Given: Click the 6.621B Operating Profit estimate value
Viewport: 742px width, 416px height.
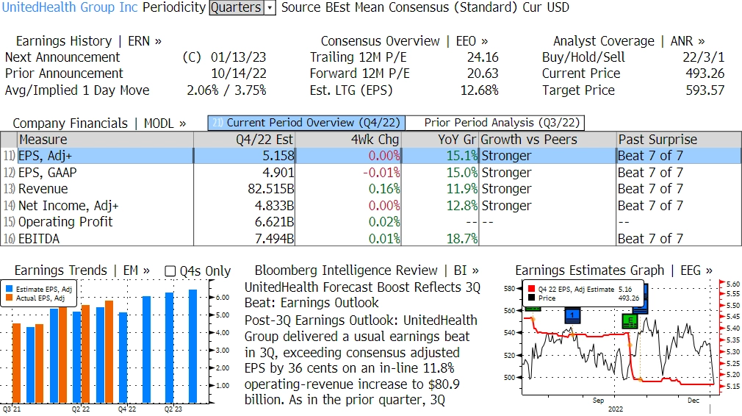Looking at the screenshot, I should point(274,222).
